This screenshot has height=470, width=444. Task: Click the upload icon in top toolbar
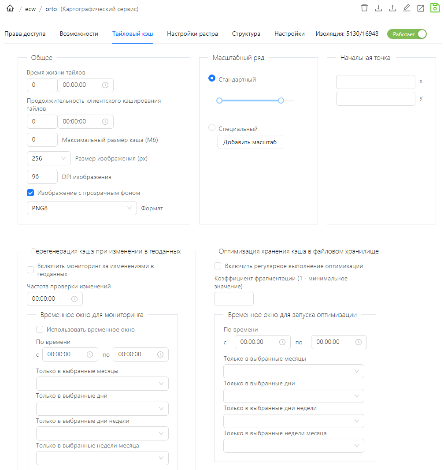(392, 8)
